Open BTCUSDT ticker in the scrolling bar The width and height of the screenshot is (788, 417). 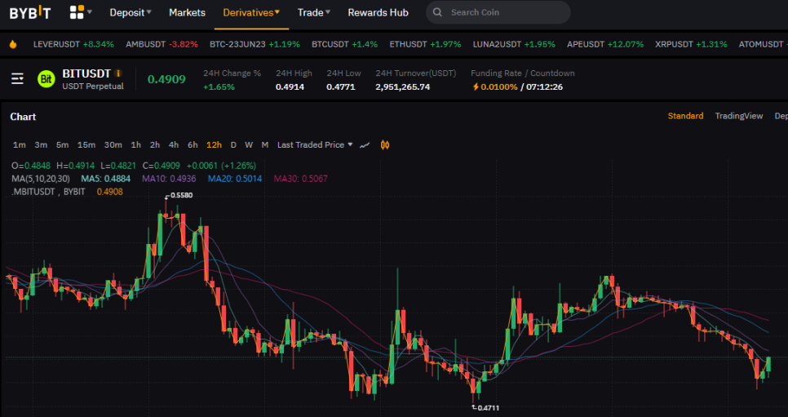[345, 44]
